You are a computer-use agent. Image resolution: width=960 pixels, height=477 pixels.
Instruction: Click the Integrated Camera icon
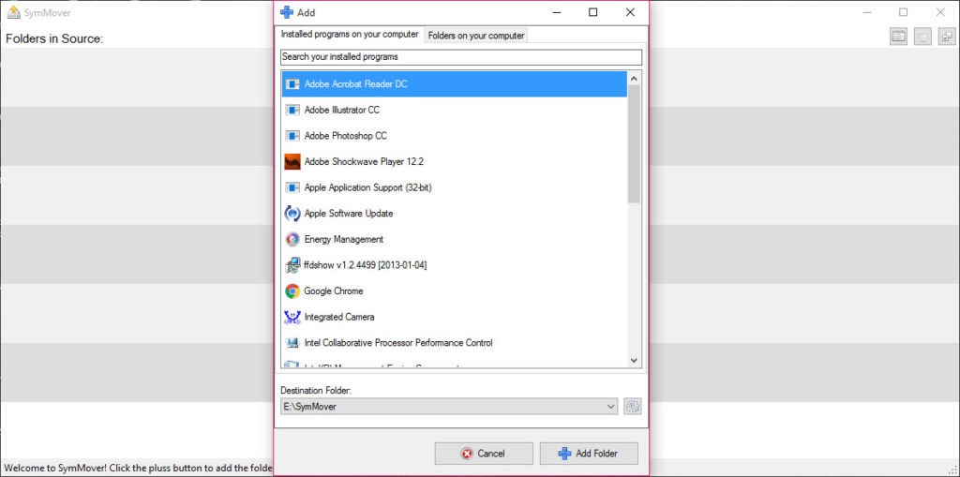[x=292, y=317]
